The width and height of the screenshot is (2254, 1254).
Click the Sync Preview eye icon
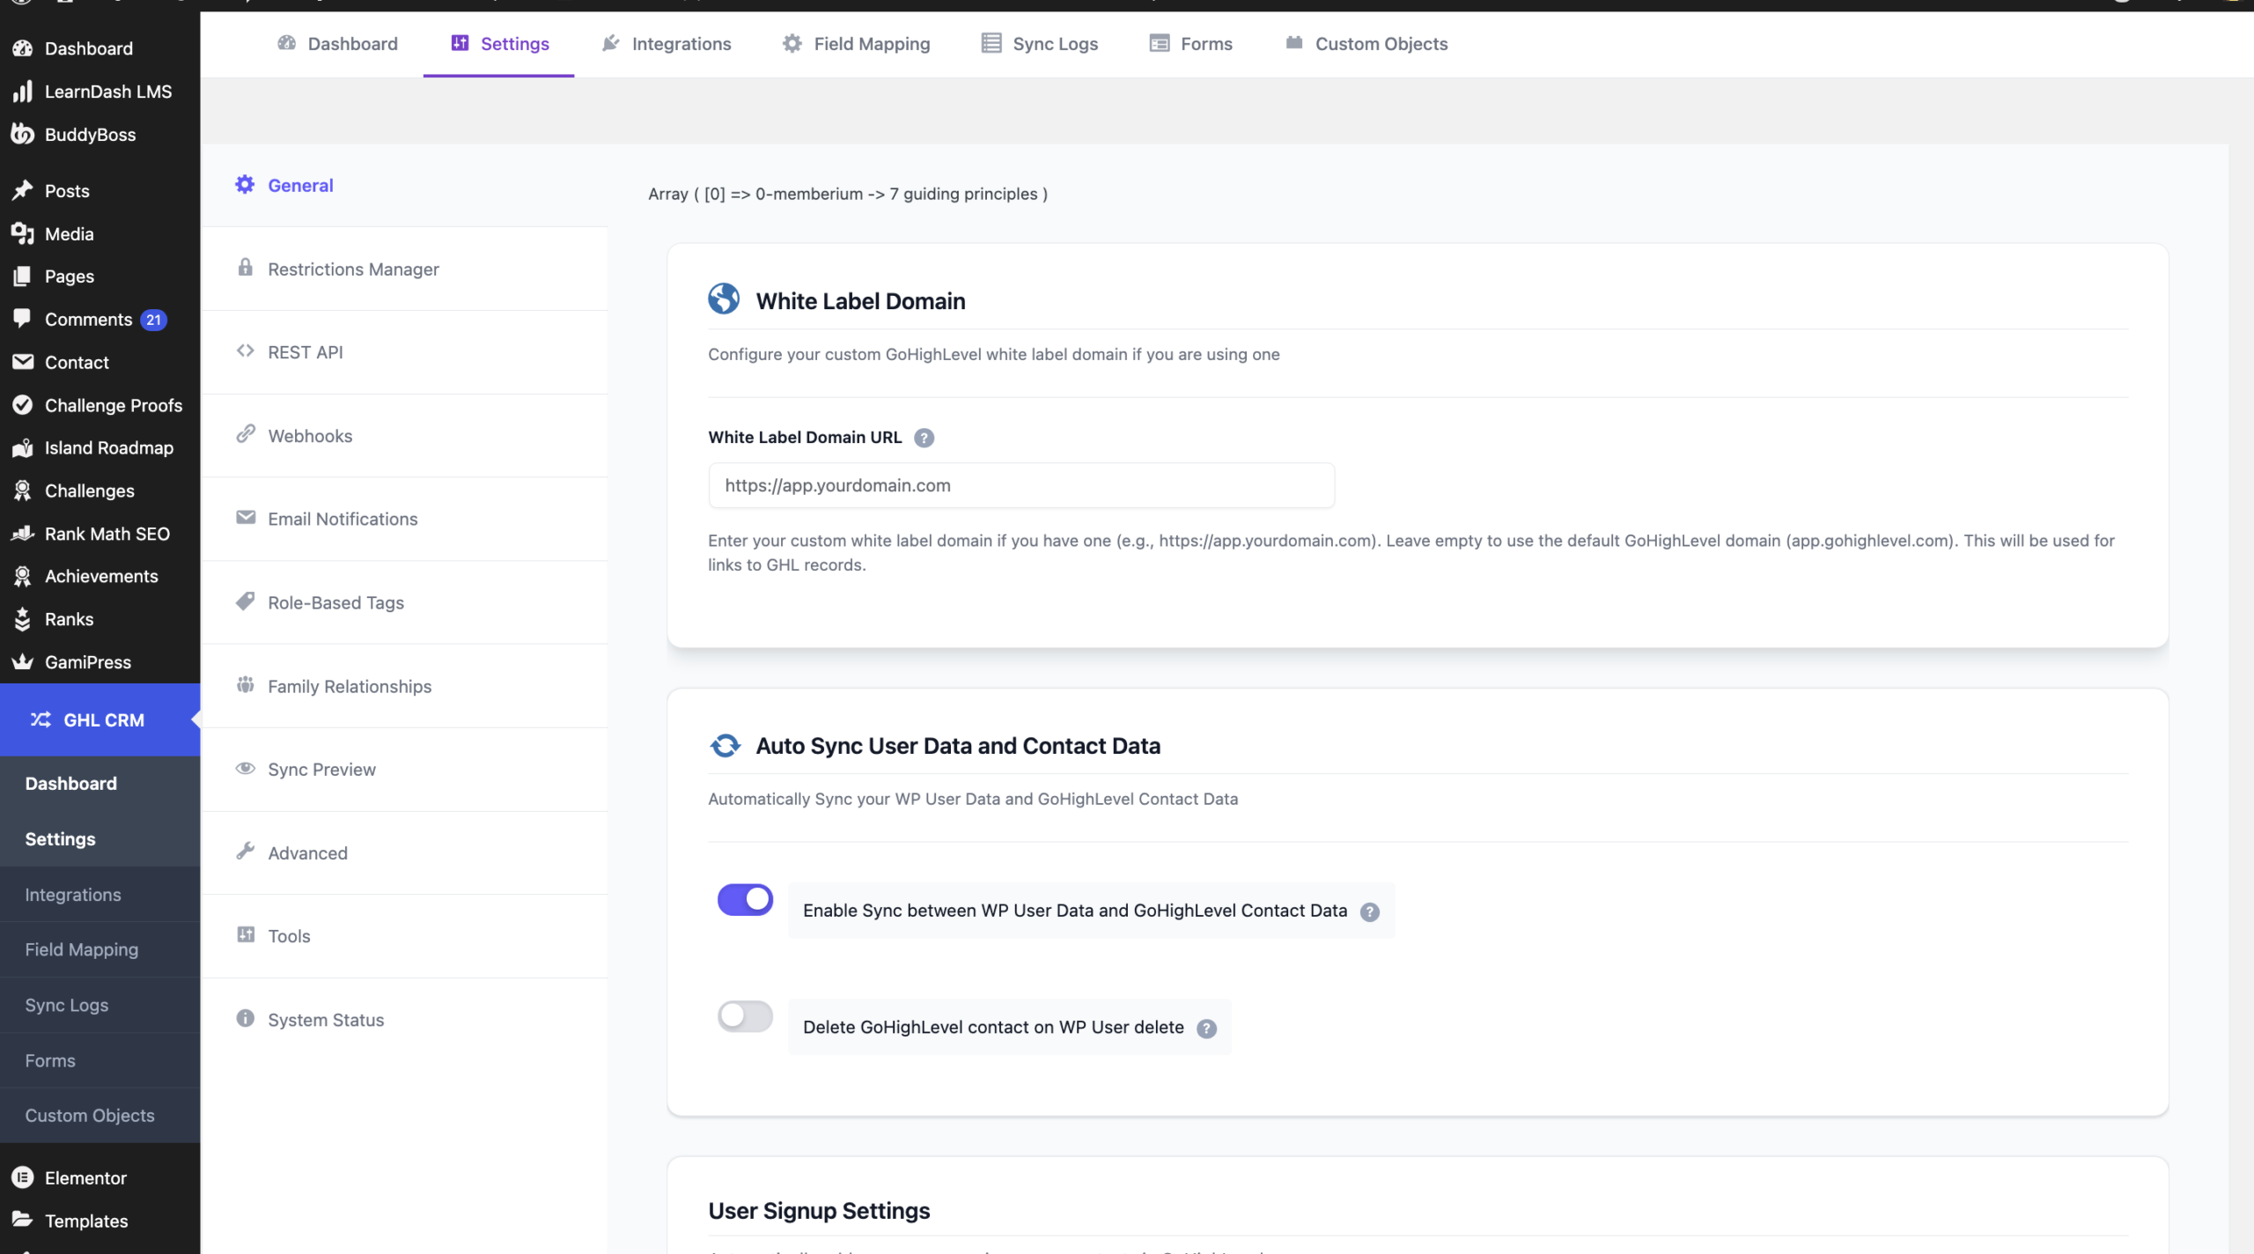point(245,768)
